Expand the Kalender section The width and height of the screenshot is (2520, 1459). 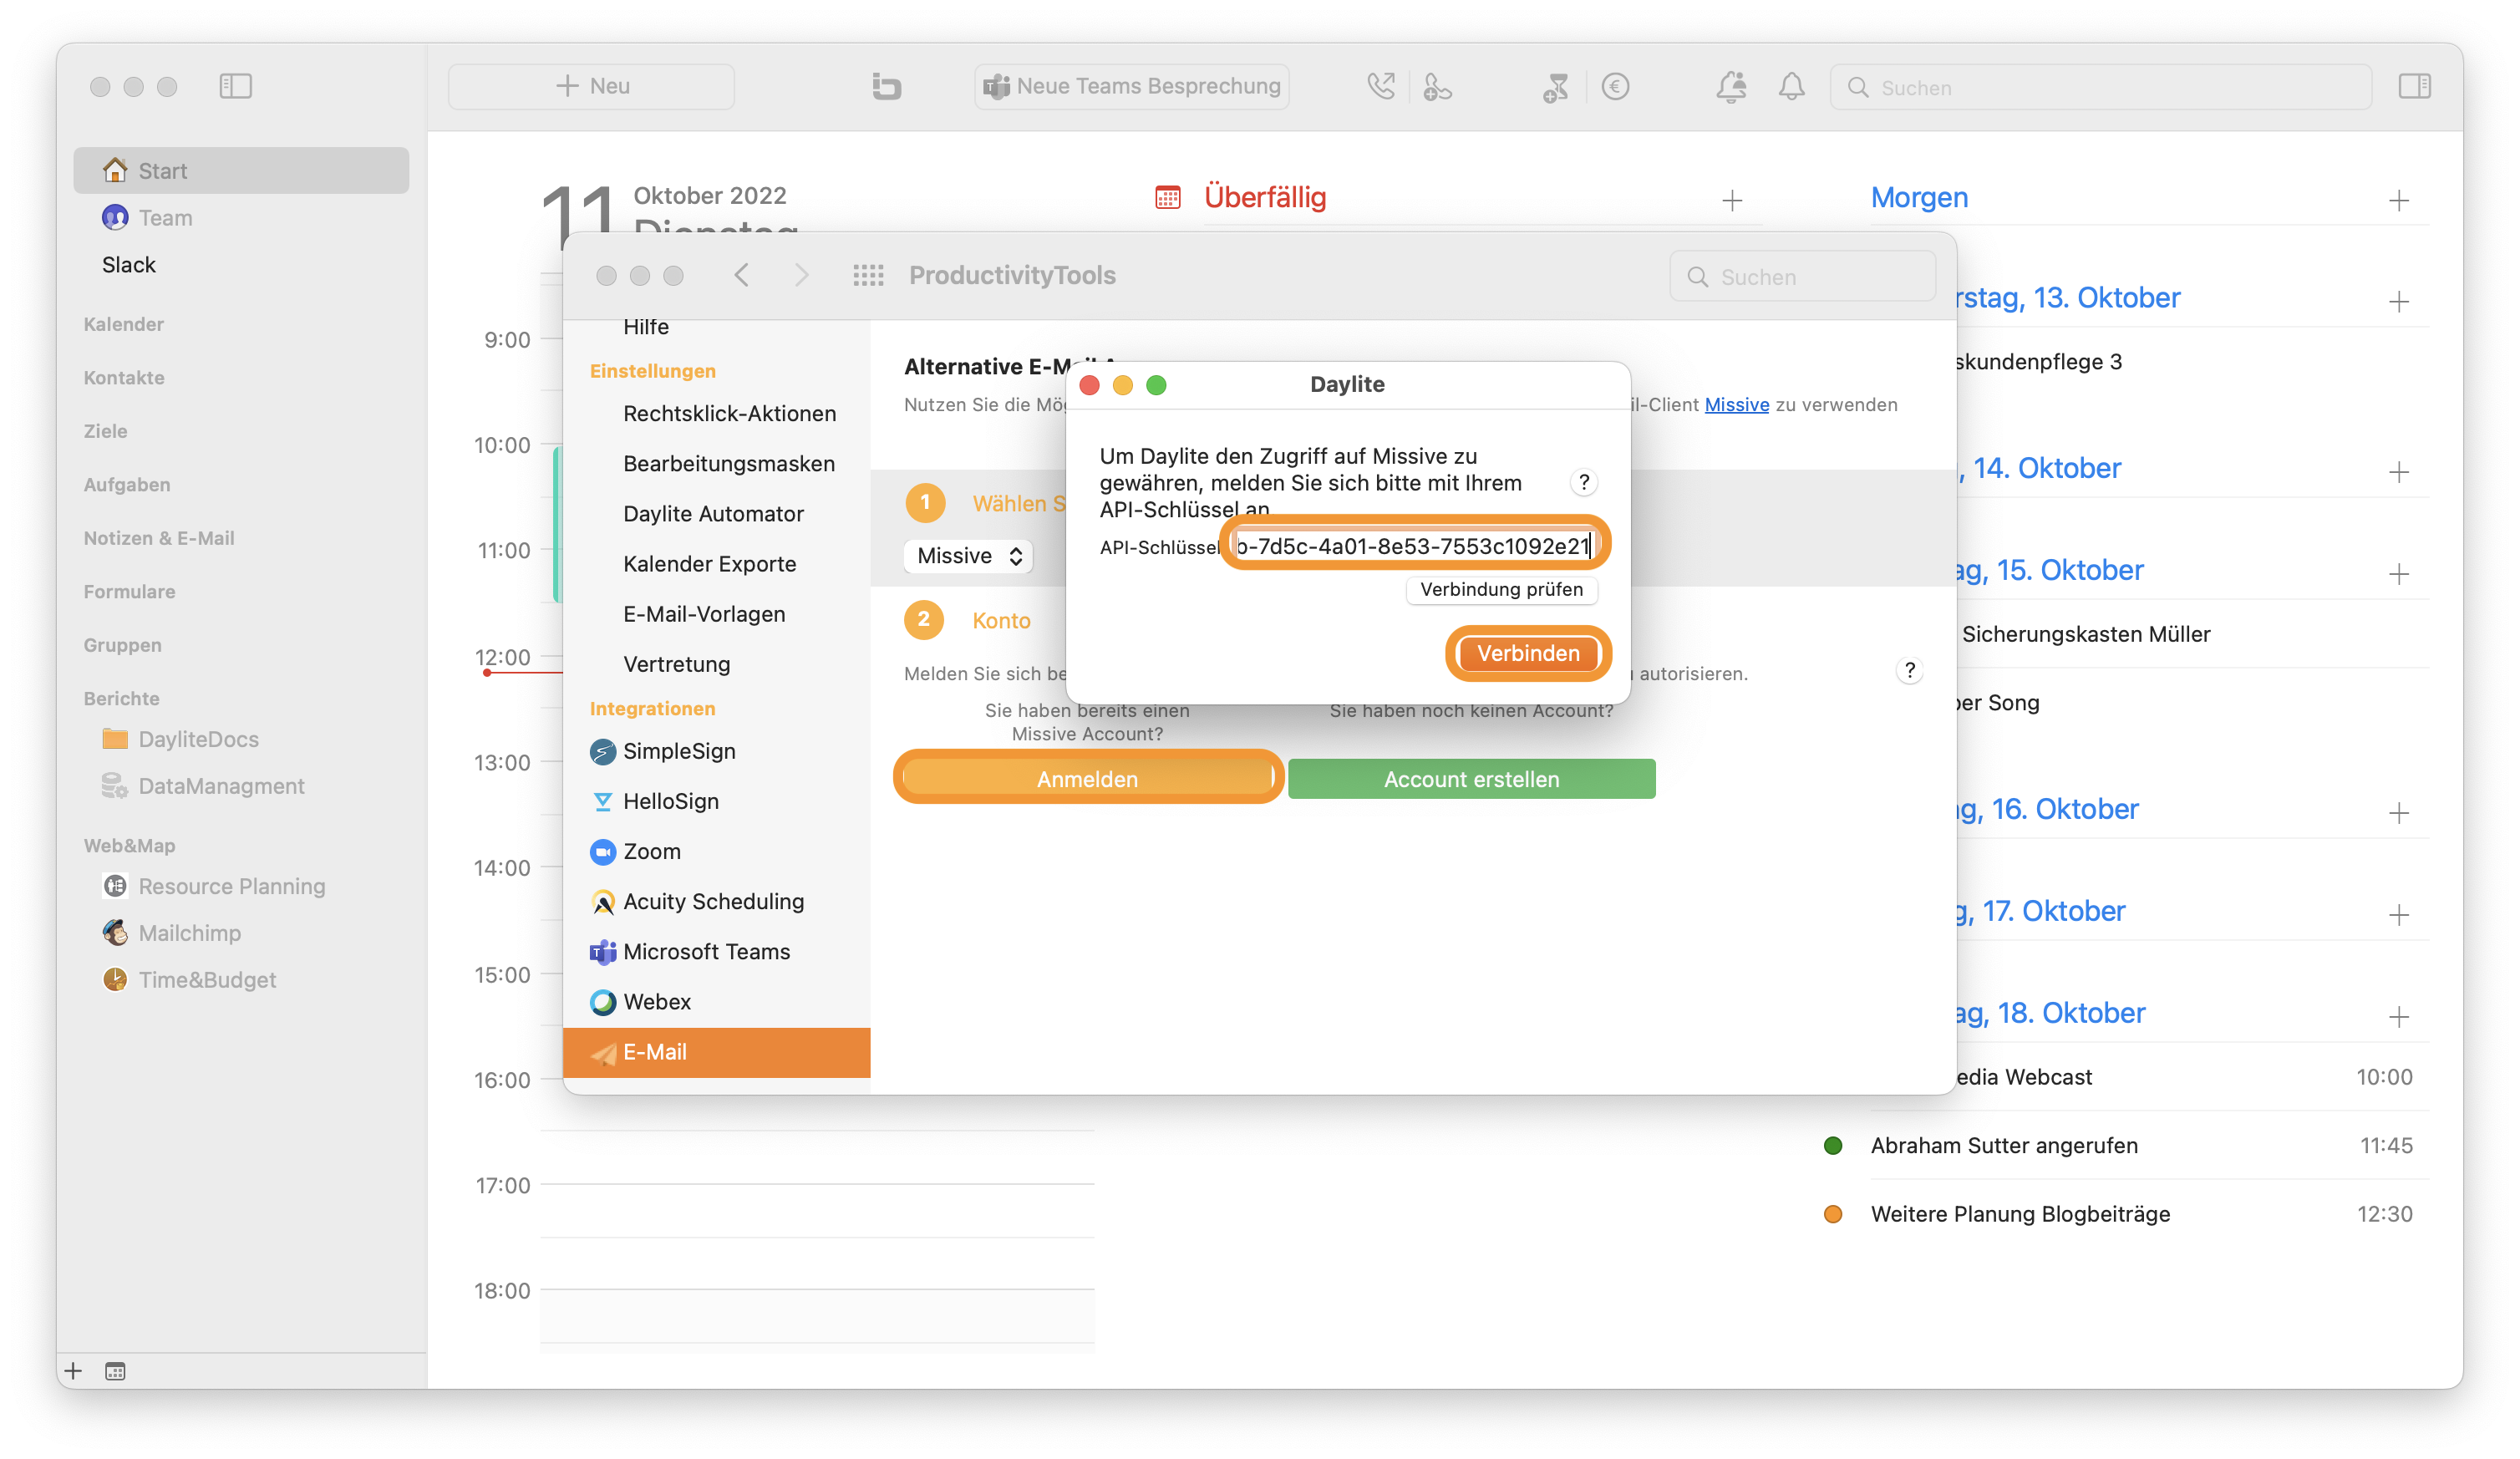click(x=124, y=324)
